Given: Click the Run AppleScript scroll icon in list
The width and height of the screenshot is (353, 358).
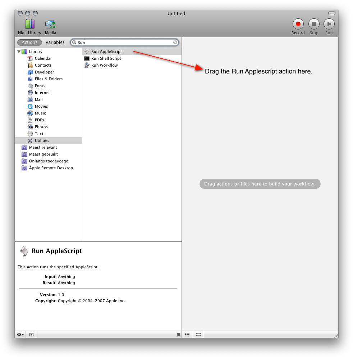Looking at the screenshot, I should [87, 52].
